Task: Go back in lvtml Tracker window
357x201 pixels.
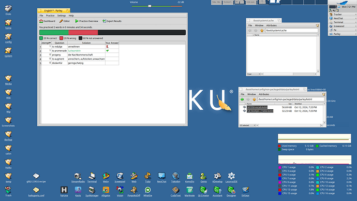Action: click(x=242, y=99)
